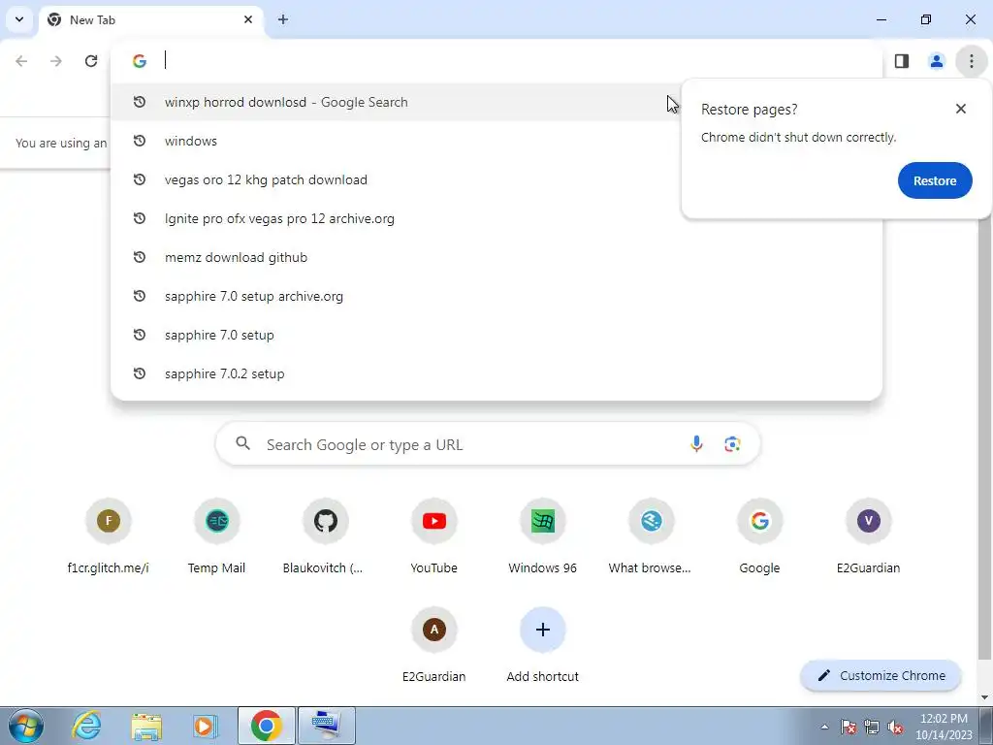Click the magnifier icon in the search box
993x745 pixels.
point(243,443)
